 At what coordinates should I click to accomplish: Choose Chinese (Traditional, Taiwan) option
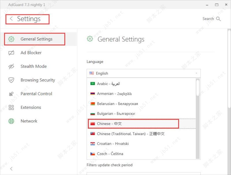pos(141,134)
